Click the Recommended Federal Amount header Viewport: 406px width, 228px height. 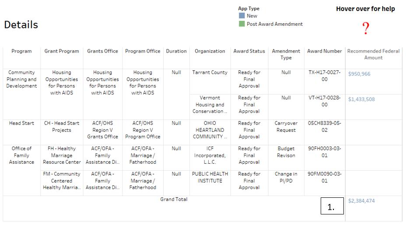click(373, 54)
